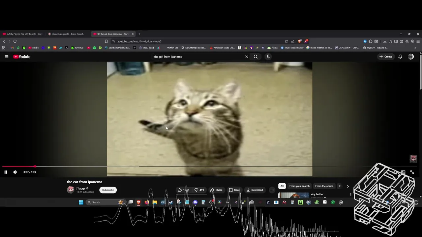Select the All filter chip
The image size is (422, 237).
pos(282,186)
